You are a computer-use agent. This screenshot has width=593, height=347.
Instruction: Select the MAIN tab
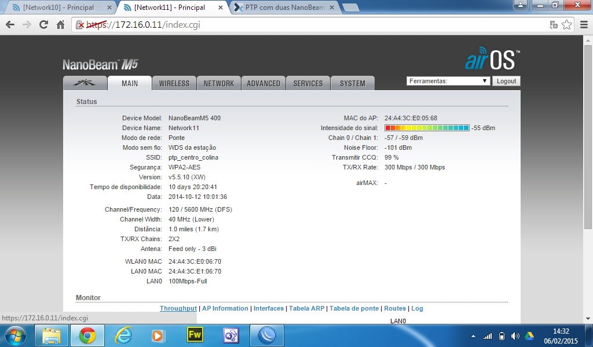coord(130,83)
